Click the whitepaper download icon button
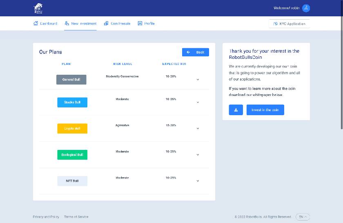Viewport: 343px width, 223px height. pyautogui.click(x=236, y=110)
